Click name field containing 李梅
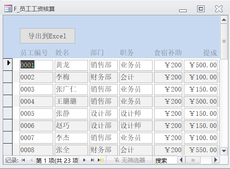The width and height of the screenshot is (230, 169). point(71,77)
